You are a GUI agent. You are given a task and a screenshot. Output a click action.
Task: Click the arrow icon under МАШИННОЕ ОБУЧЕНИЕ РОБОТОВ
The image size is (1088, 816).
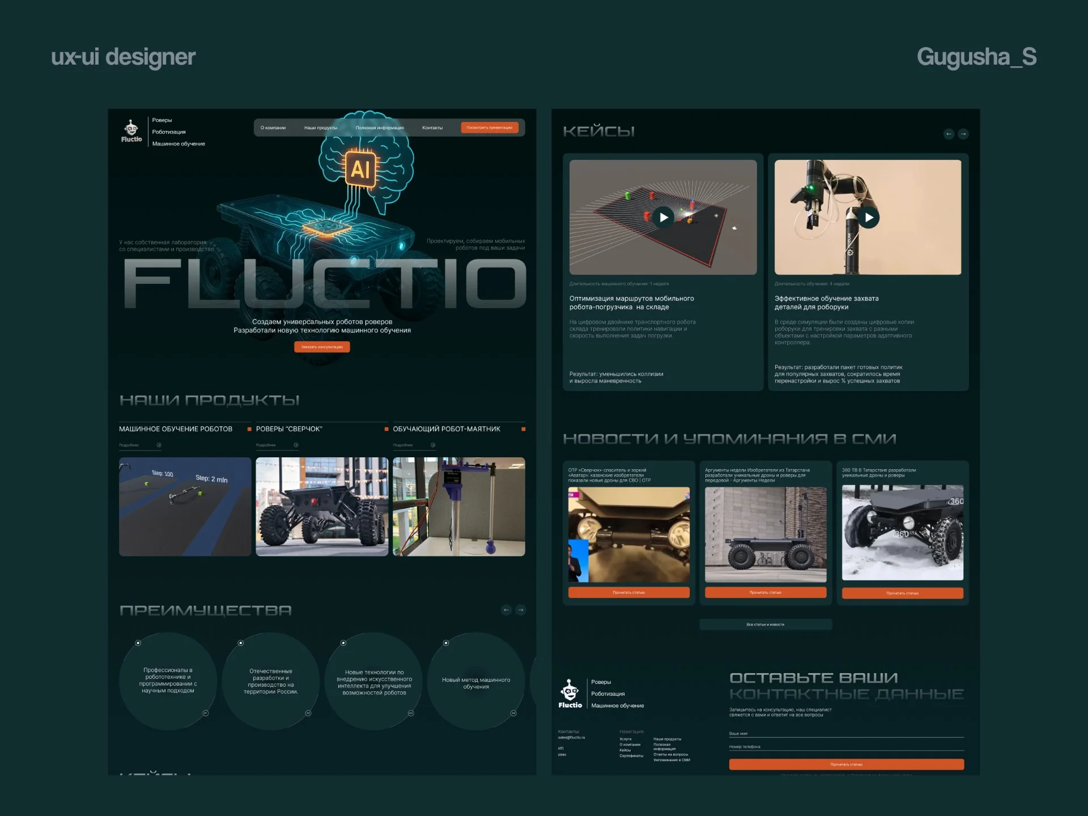[x=159, y=445]
